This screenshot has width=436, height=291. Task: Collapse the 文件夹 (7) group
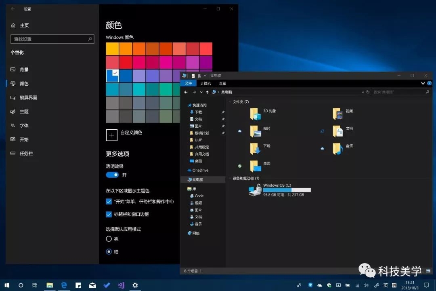[x=230, y=102]
